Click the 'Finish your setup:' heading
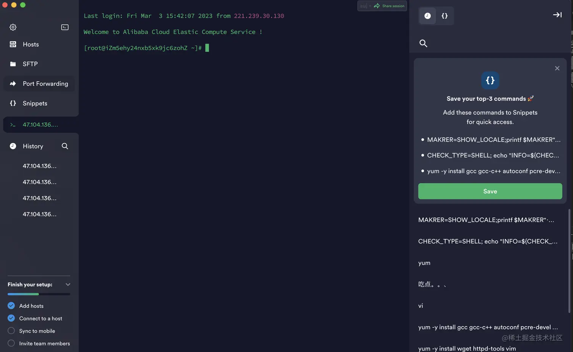 tap(30, 285)
